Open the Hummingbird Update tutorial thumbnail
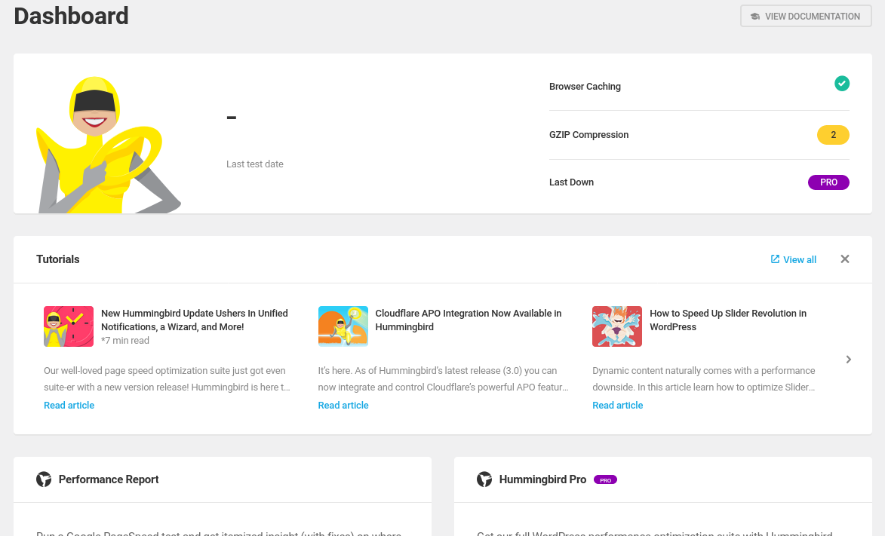885x536 pixels. click(69, 326)
